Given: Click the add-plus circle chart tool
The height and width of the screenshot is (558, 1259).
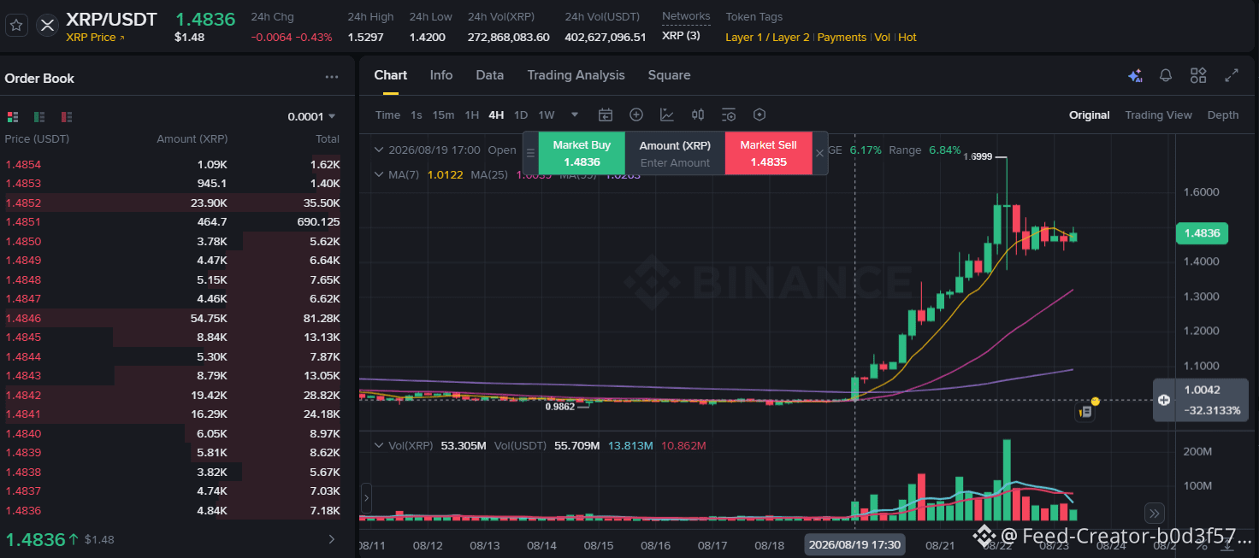Looking at the screenshot, I should (636, 115).
